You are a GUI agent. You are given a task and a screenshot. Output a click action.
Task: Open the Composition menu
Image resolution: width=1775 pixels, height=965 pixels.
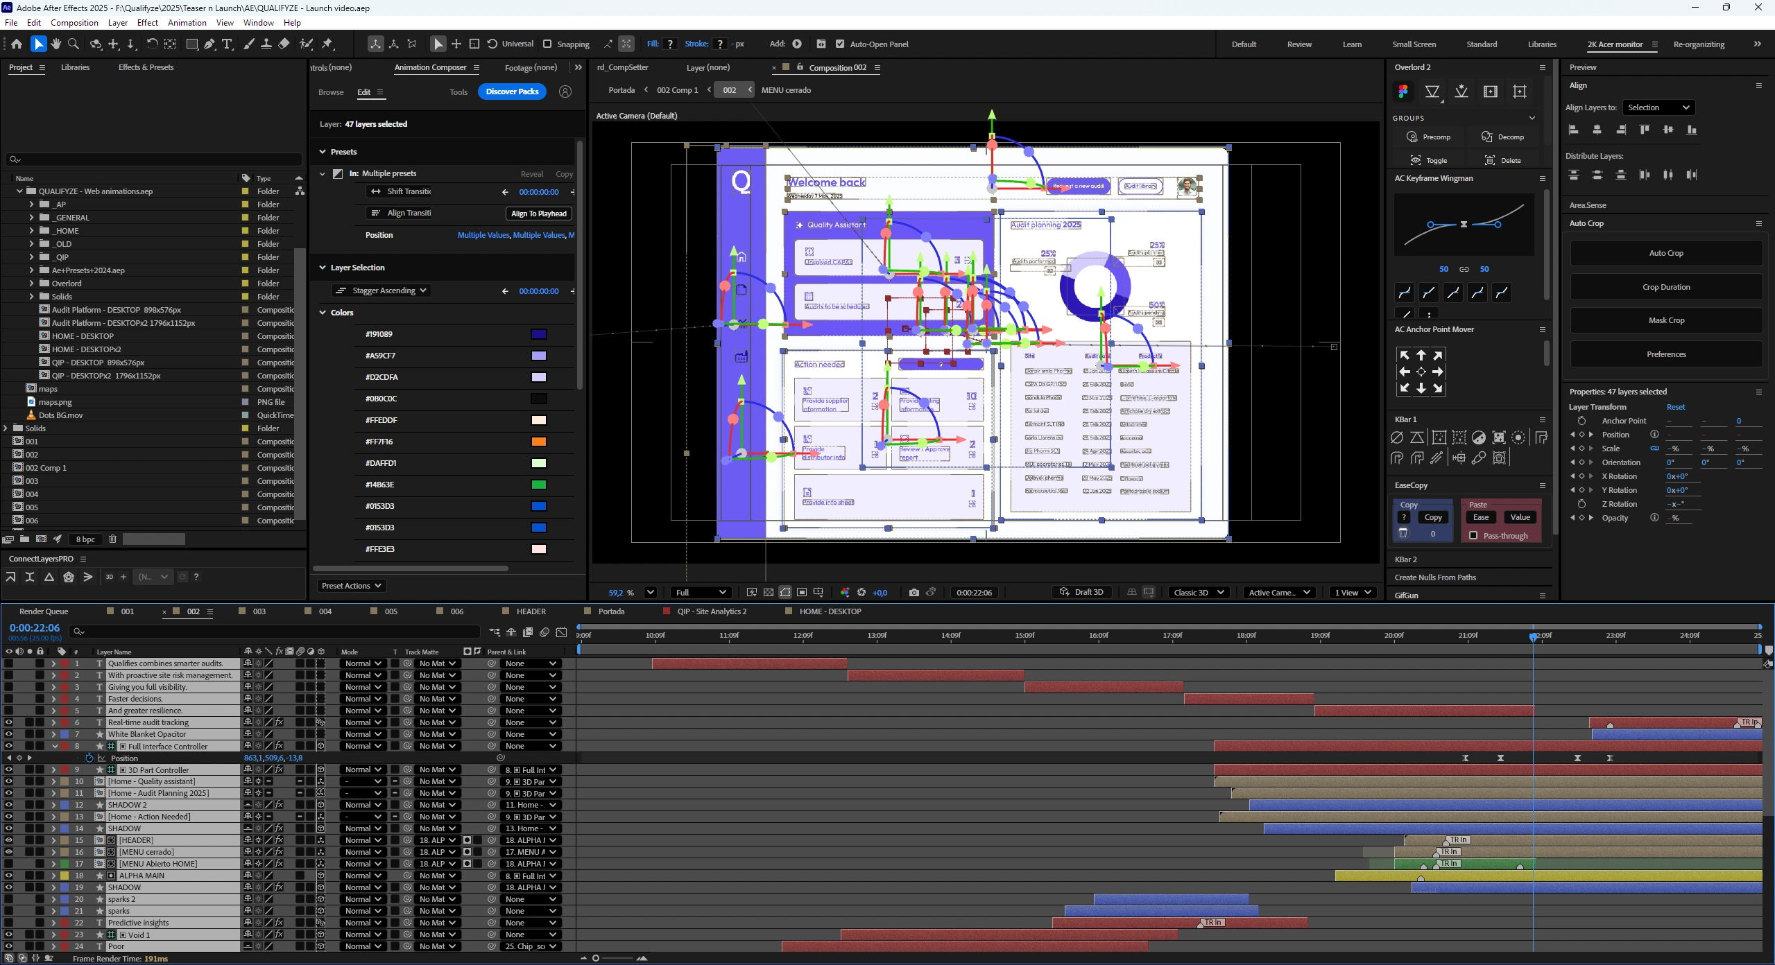tap(74, 22)
